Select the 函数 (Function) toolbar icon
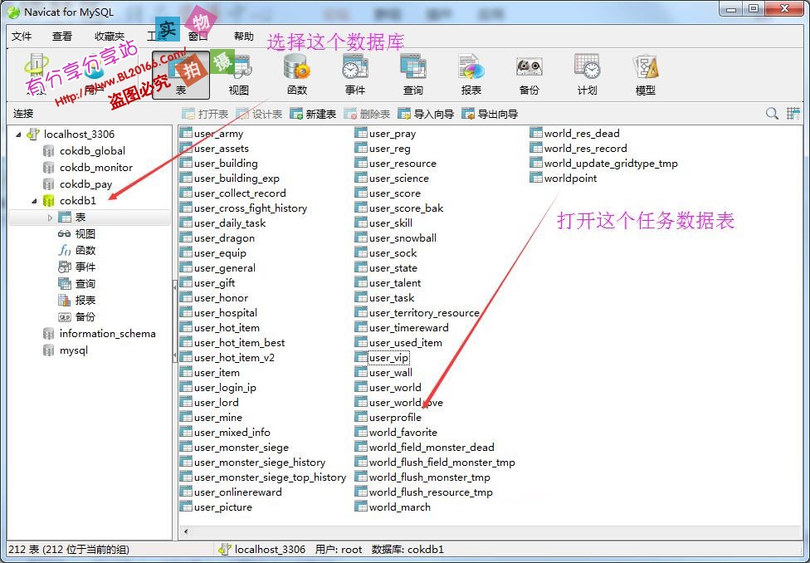810x563 pixels. pos(297,75)
